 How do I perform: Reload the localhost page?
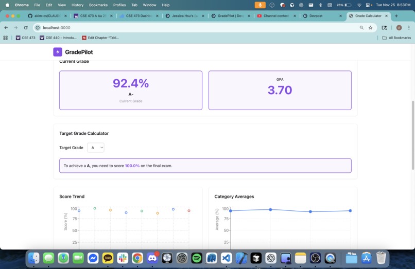coord(26,27)
